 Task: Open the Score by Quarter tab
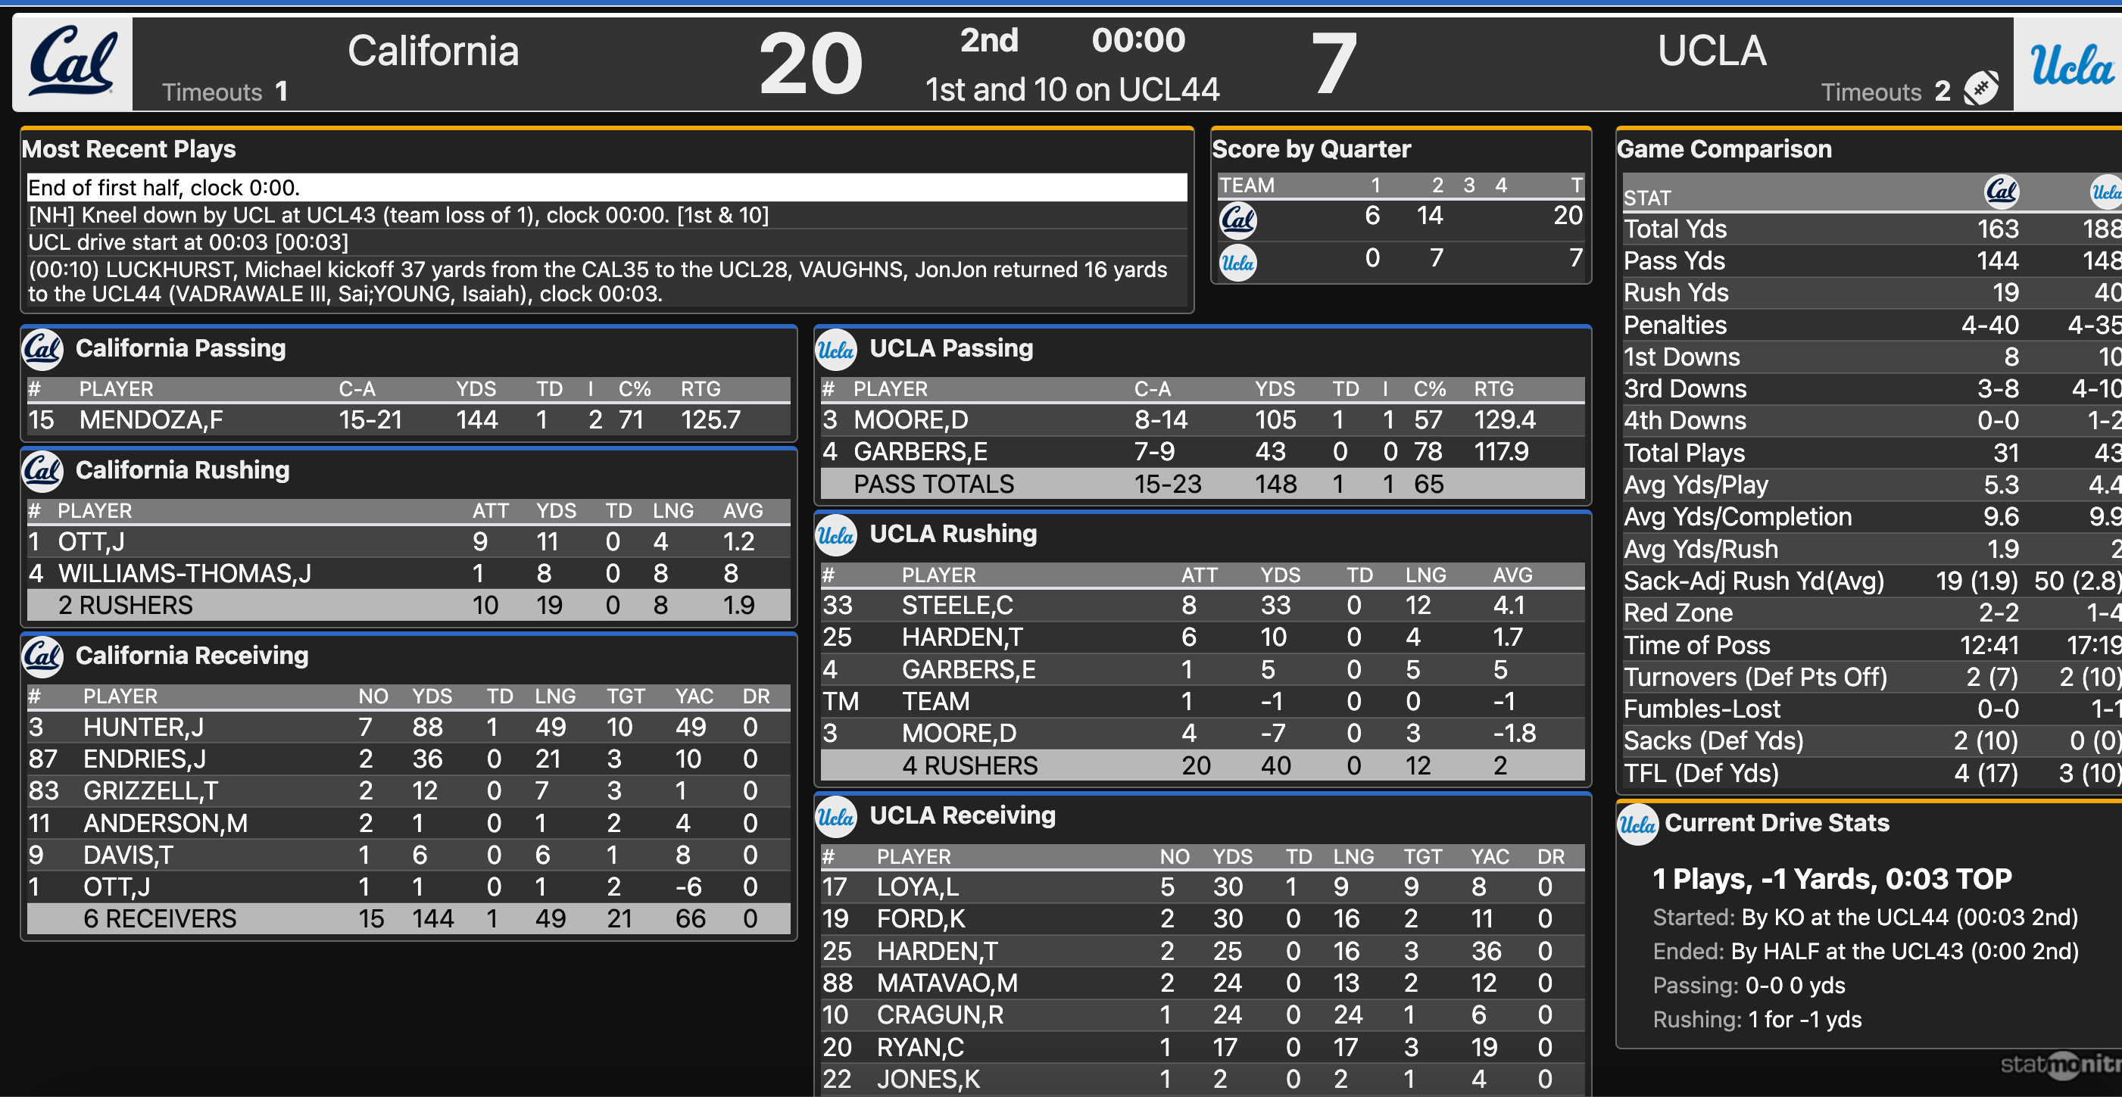[1311, 148]
